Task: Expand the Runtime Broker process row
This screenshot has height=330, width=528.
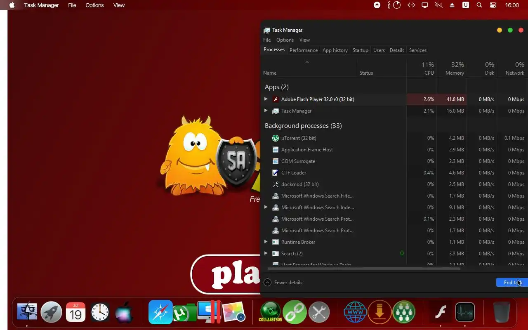Action: 266,242
